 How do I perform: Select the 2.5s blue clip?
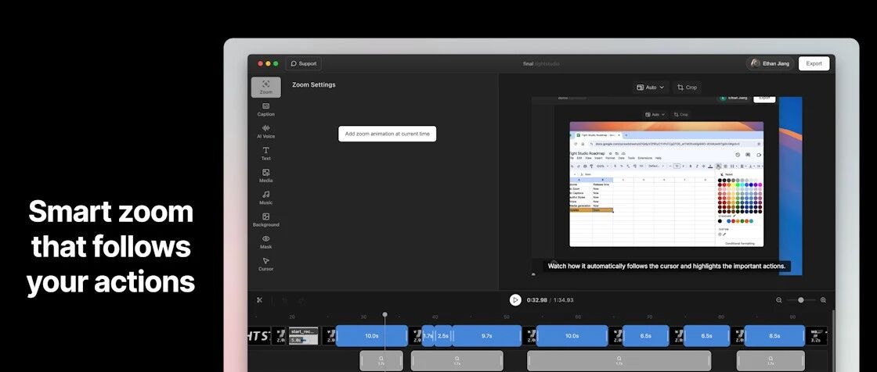coord(443,336)
